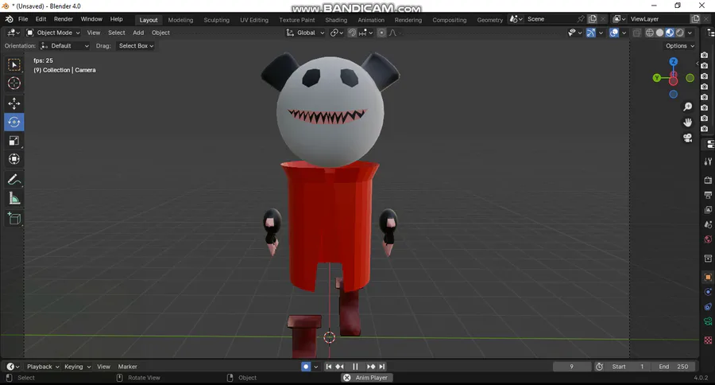Switch to the Modeling workspace tab
This screenshot has width=715, height=385.
[180, 20]
